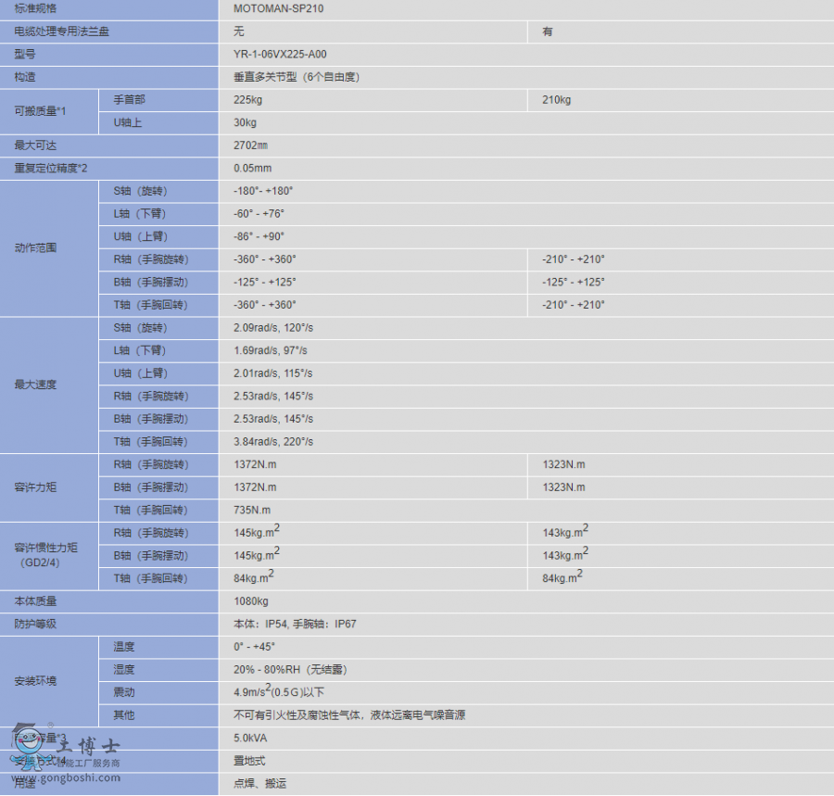This screenshot has height=796, width=834.
Task: Click the 5.0kVA power value
Action: tap(250, 739)
